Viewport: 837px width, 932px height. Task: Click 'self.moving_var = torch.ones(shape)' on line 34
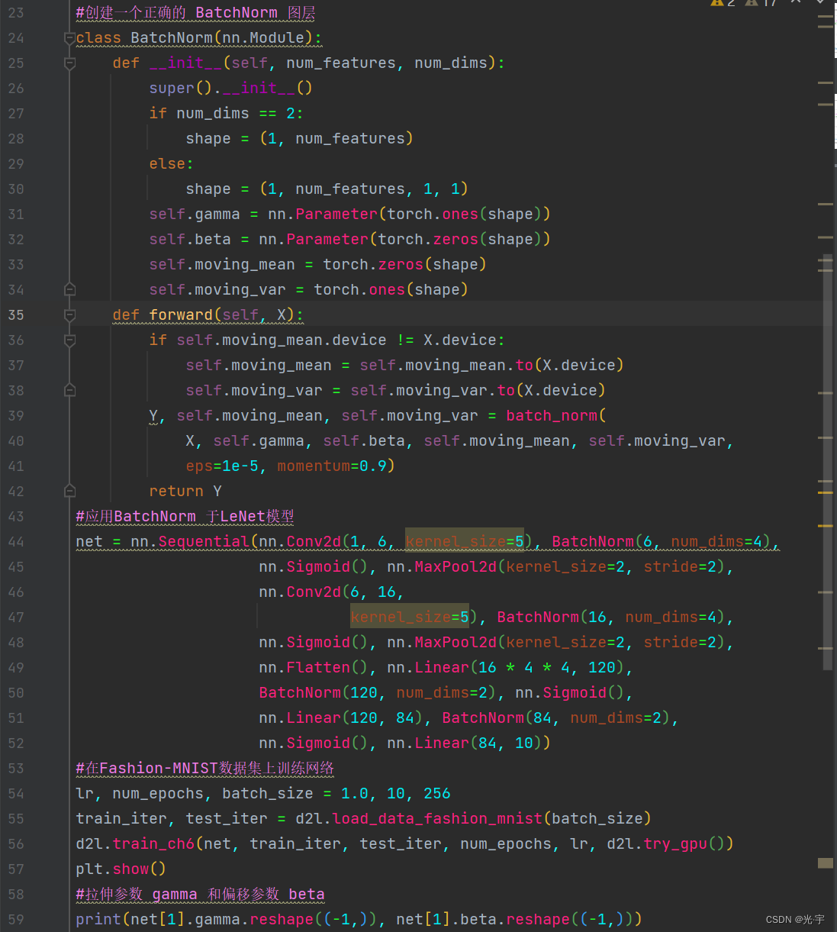[309, 290]
